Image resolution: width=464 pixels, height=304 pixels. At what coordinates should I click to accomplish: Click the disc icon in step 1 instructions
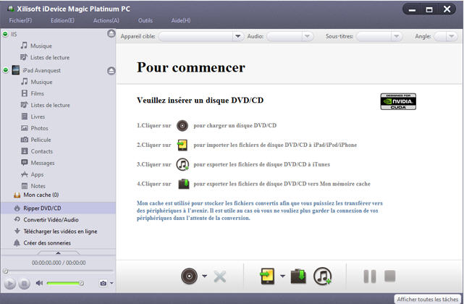(x=182, y=125)
